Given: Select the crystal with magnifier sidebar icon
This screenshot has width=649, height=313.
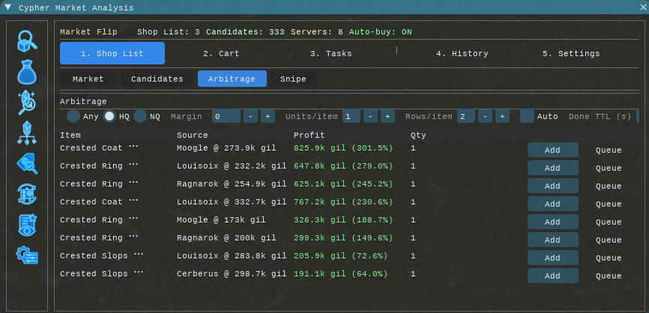Looking at the screenshot, I should [x=27, y=102].
